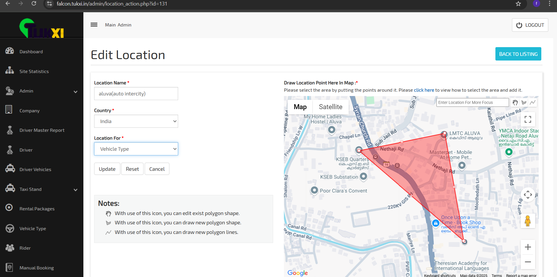557x277 pixels.
Task: Select the draw polygon lines tool
Action: (x=533, y=102)
